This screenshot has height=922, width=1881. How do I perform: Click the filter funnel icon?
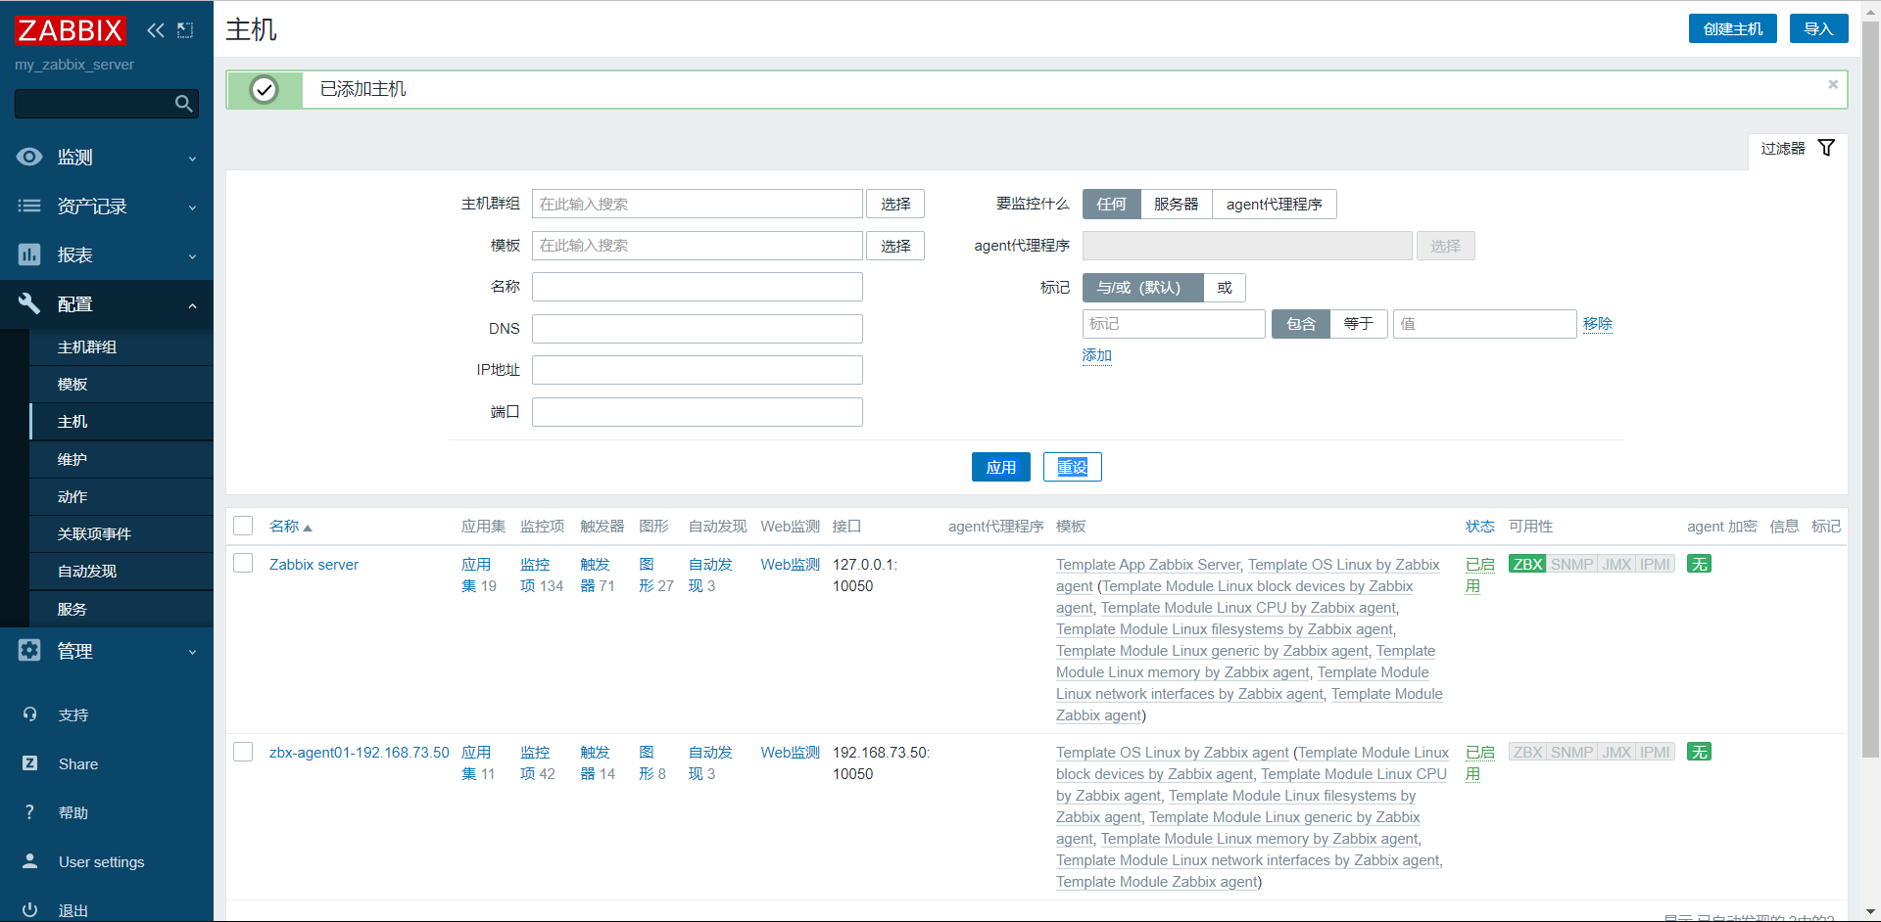tap(1826, 148)
